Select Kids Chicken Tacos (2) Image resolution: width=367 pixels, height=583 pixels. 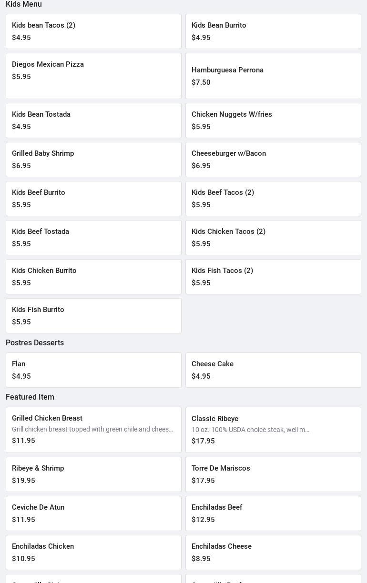coord(273,238)
